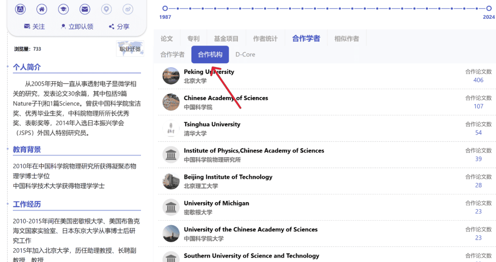This screenshot has height=262, width=496.
Task: Go to the 作者统计 tab
Action: click(x=265, y=39)
